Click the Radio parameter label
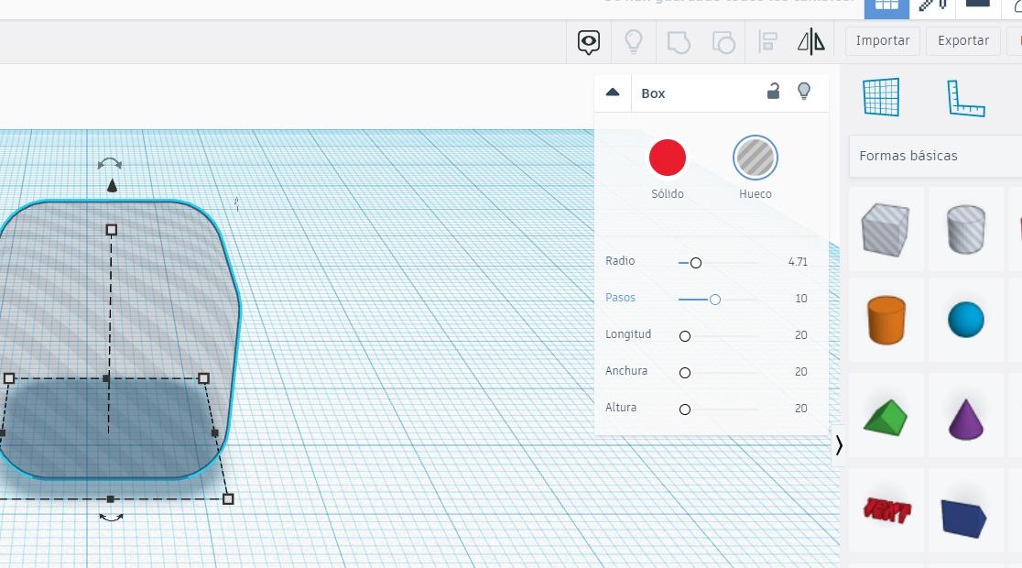This screenshot has height=568, width=1022. [620, 261]
